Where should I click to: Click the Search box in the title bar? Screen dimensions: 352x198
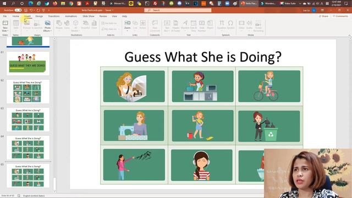pos(178,10)
